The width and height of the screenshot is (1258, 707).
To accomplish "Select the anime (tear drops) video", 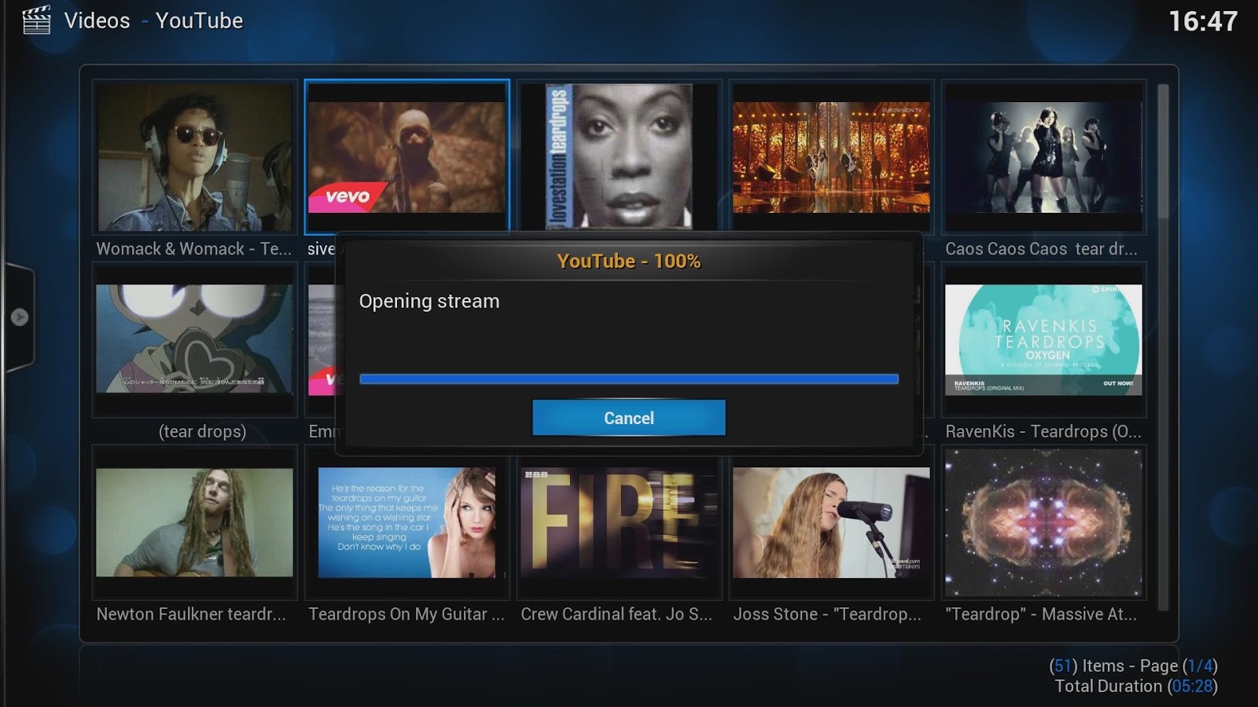I will 194,339.
